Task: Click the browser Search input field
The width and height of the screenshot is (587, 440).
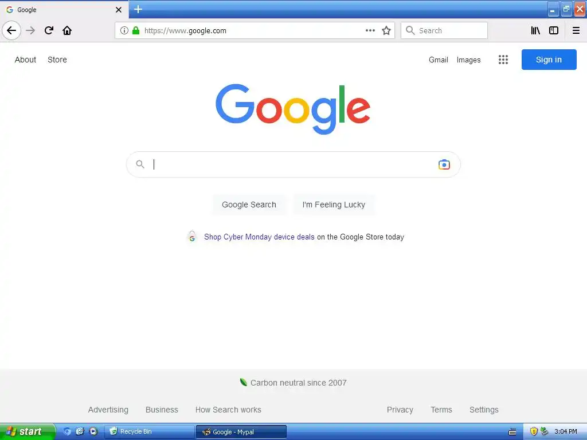Action: click(x=444, y=31)
